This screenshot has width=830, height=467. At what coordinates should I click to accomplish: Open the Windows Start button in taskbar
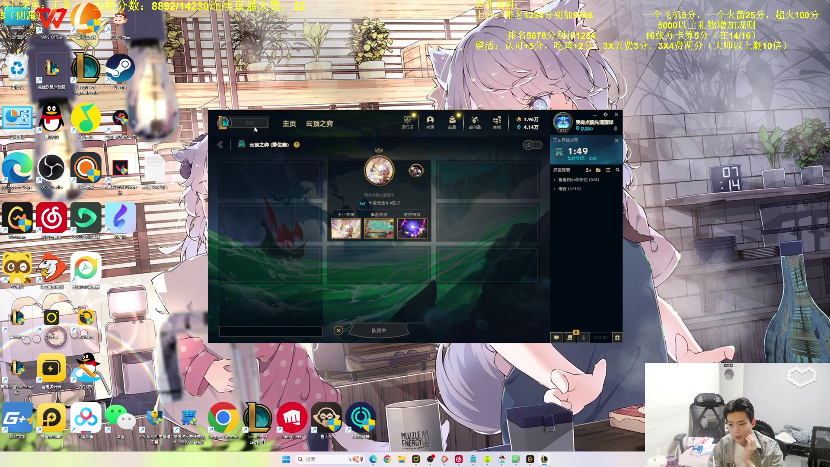(286, 459)
